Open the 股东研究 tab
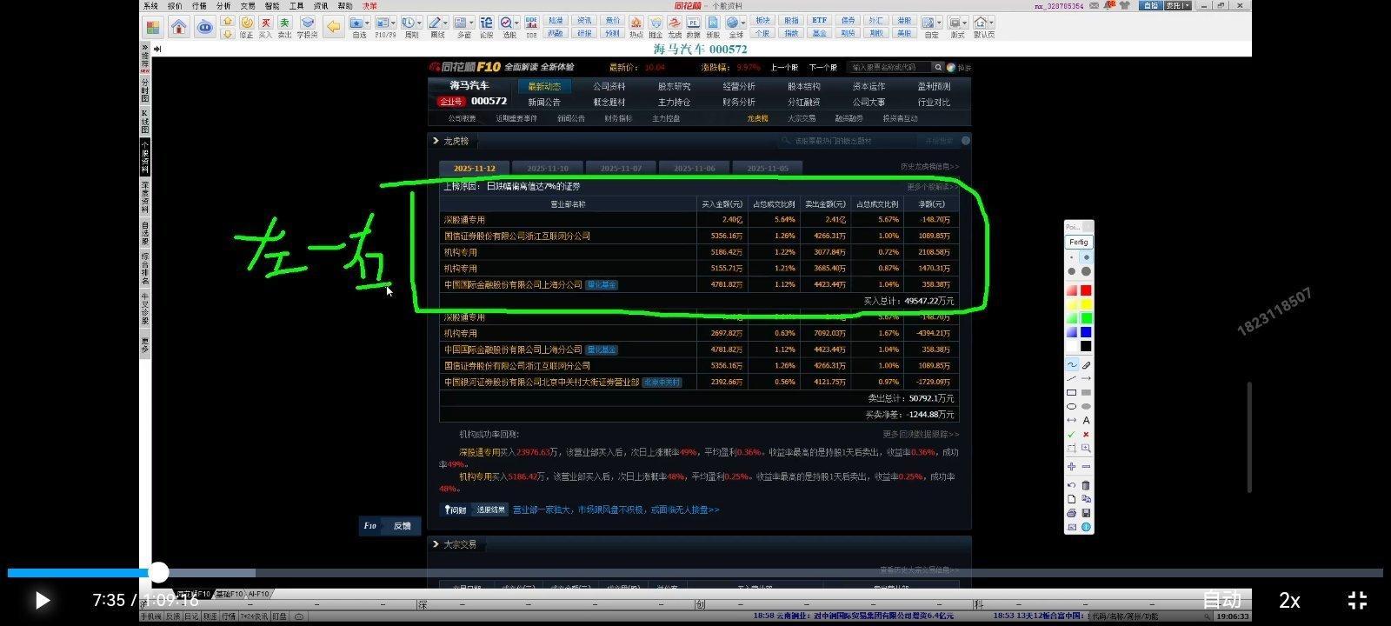 (674, 86)
